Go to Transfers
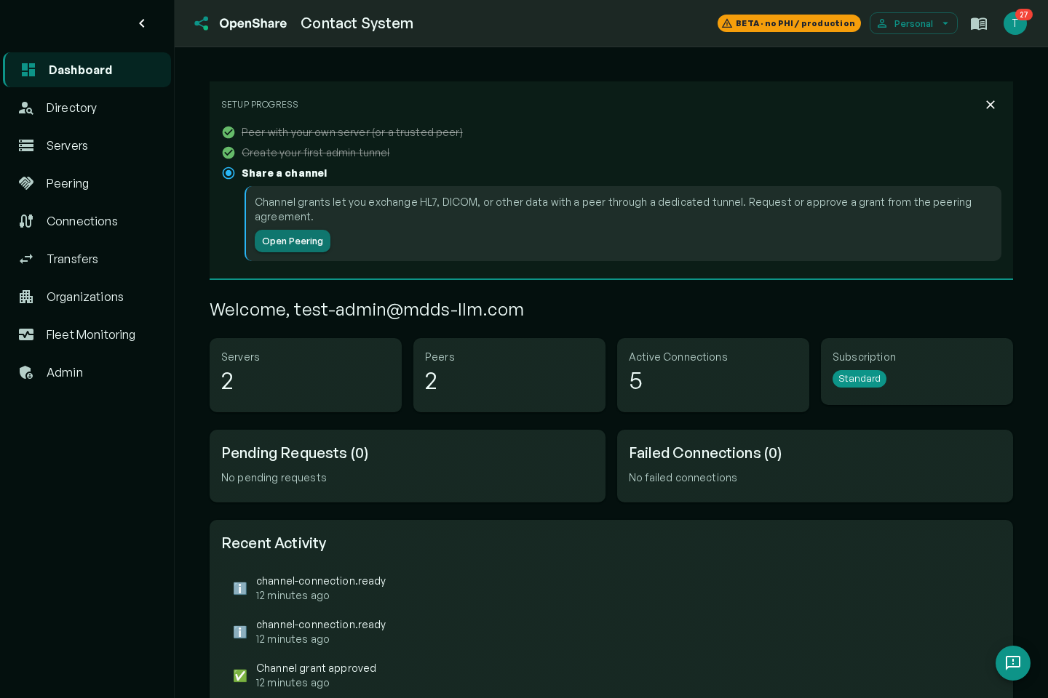 click(x=87, y=259)
